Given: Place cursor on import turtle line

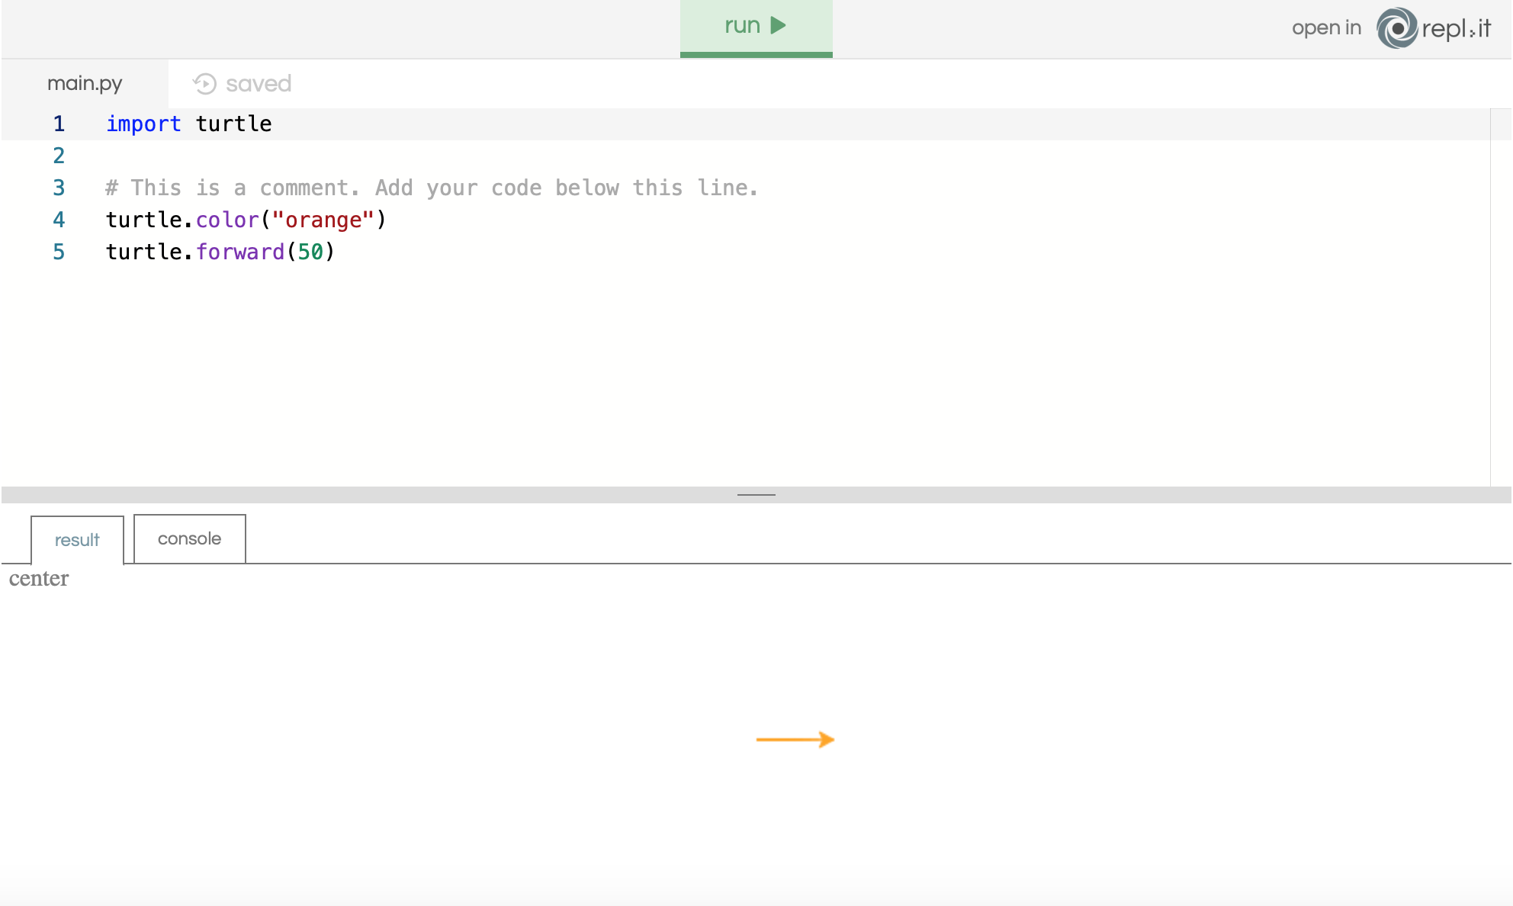Looking at the screenshot, I should coord(188,124).
